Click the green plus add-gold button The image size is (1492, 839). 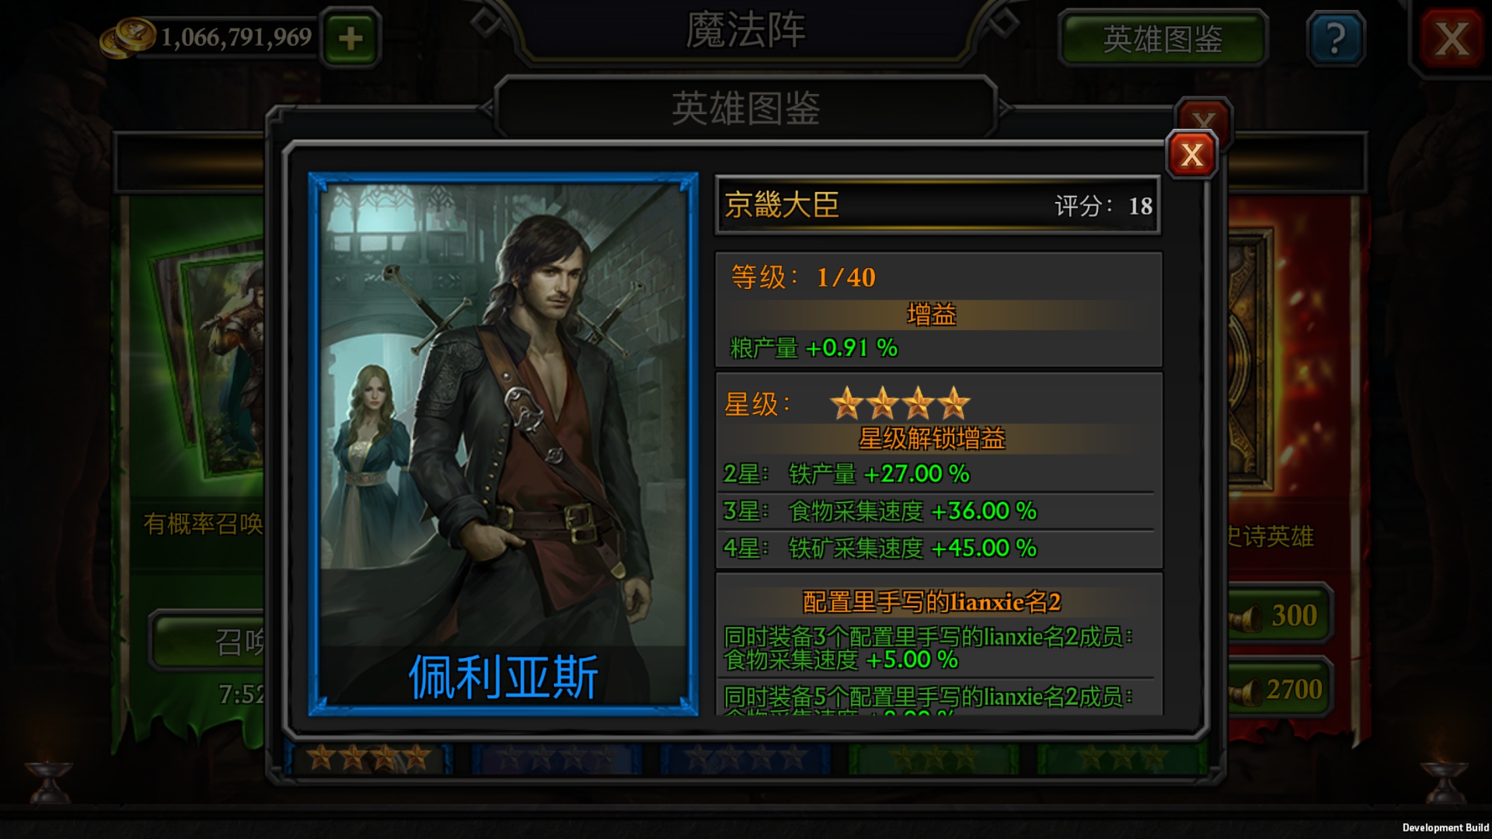point(350,38)
